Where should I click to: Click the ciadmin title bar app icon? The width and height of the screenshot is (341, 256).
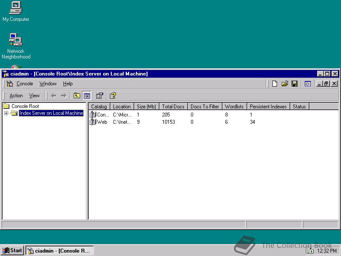6,74
